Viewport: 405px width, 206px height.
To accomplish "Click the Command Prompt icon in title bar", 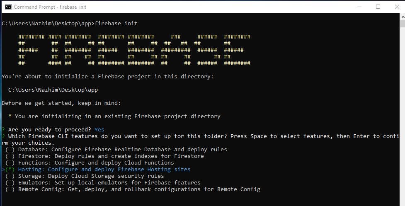I will pos(8,7).
